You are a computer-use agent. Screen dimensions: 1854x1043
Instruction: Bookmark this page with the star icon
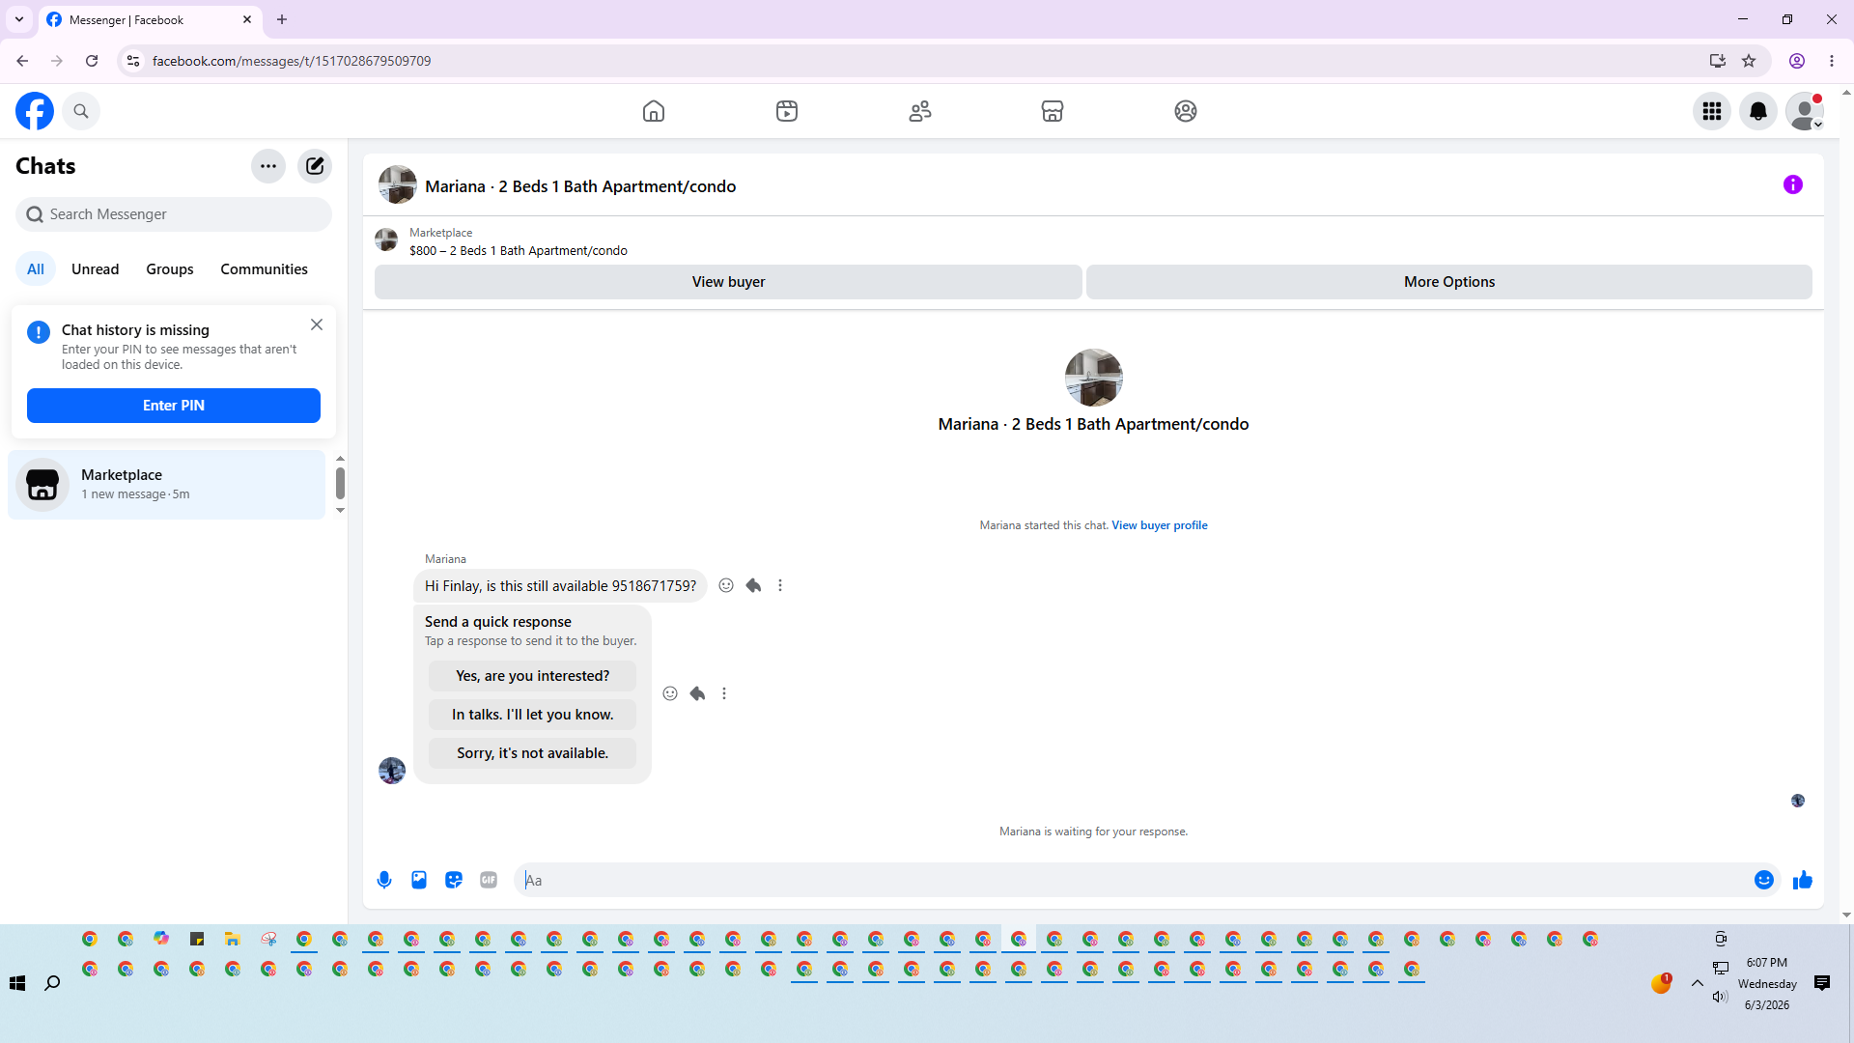pyautogui.click(x=1749, y=61)
